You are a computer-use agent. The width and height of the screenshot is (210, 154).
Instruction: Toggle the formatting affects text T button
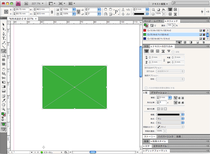click(155, 26)
